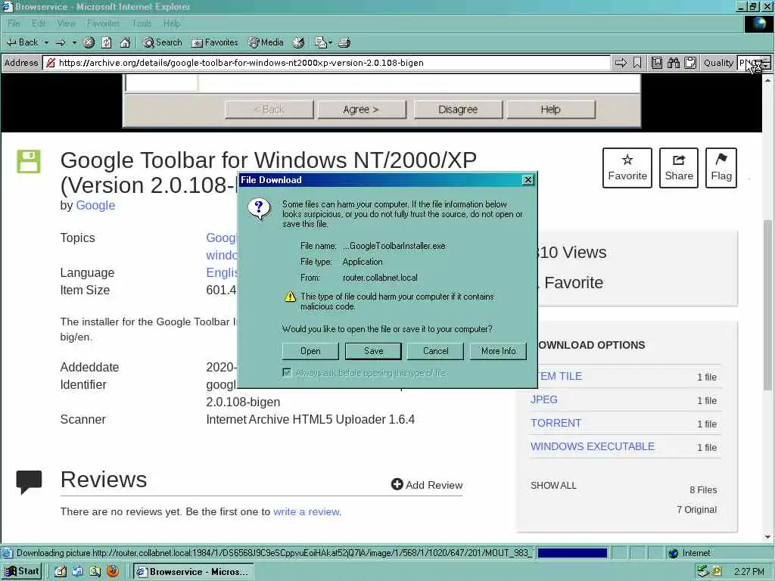Click the Go arrow beside the address bar
Screen dimensions: 775x581
(621, 63)
